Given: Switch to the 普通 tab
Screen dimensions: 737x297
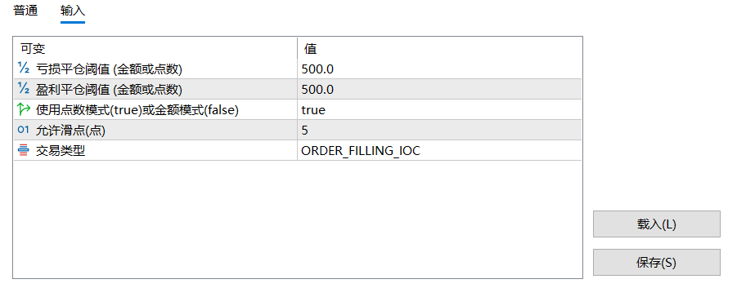Looking at the screenshot, I should coord(26,11).
